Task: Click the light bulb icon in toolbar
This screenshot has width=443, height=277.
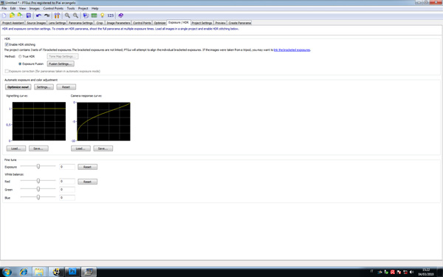Action: click(103, 16)
